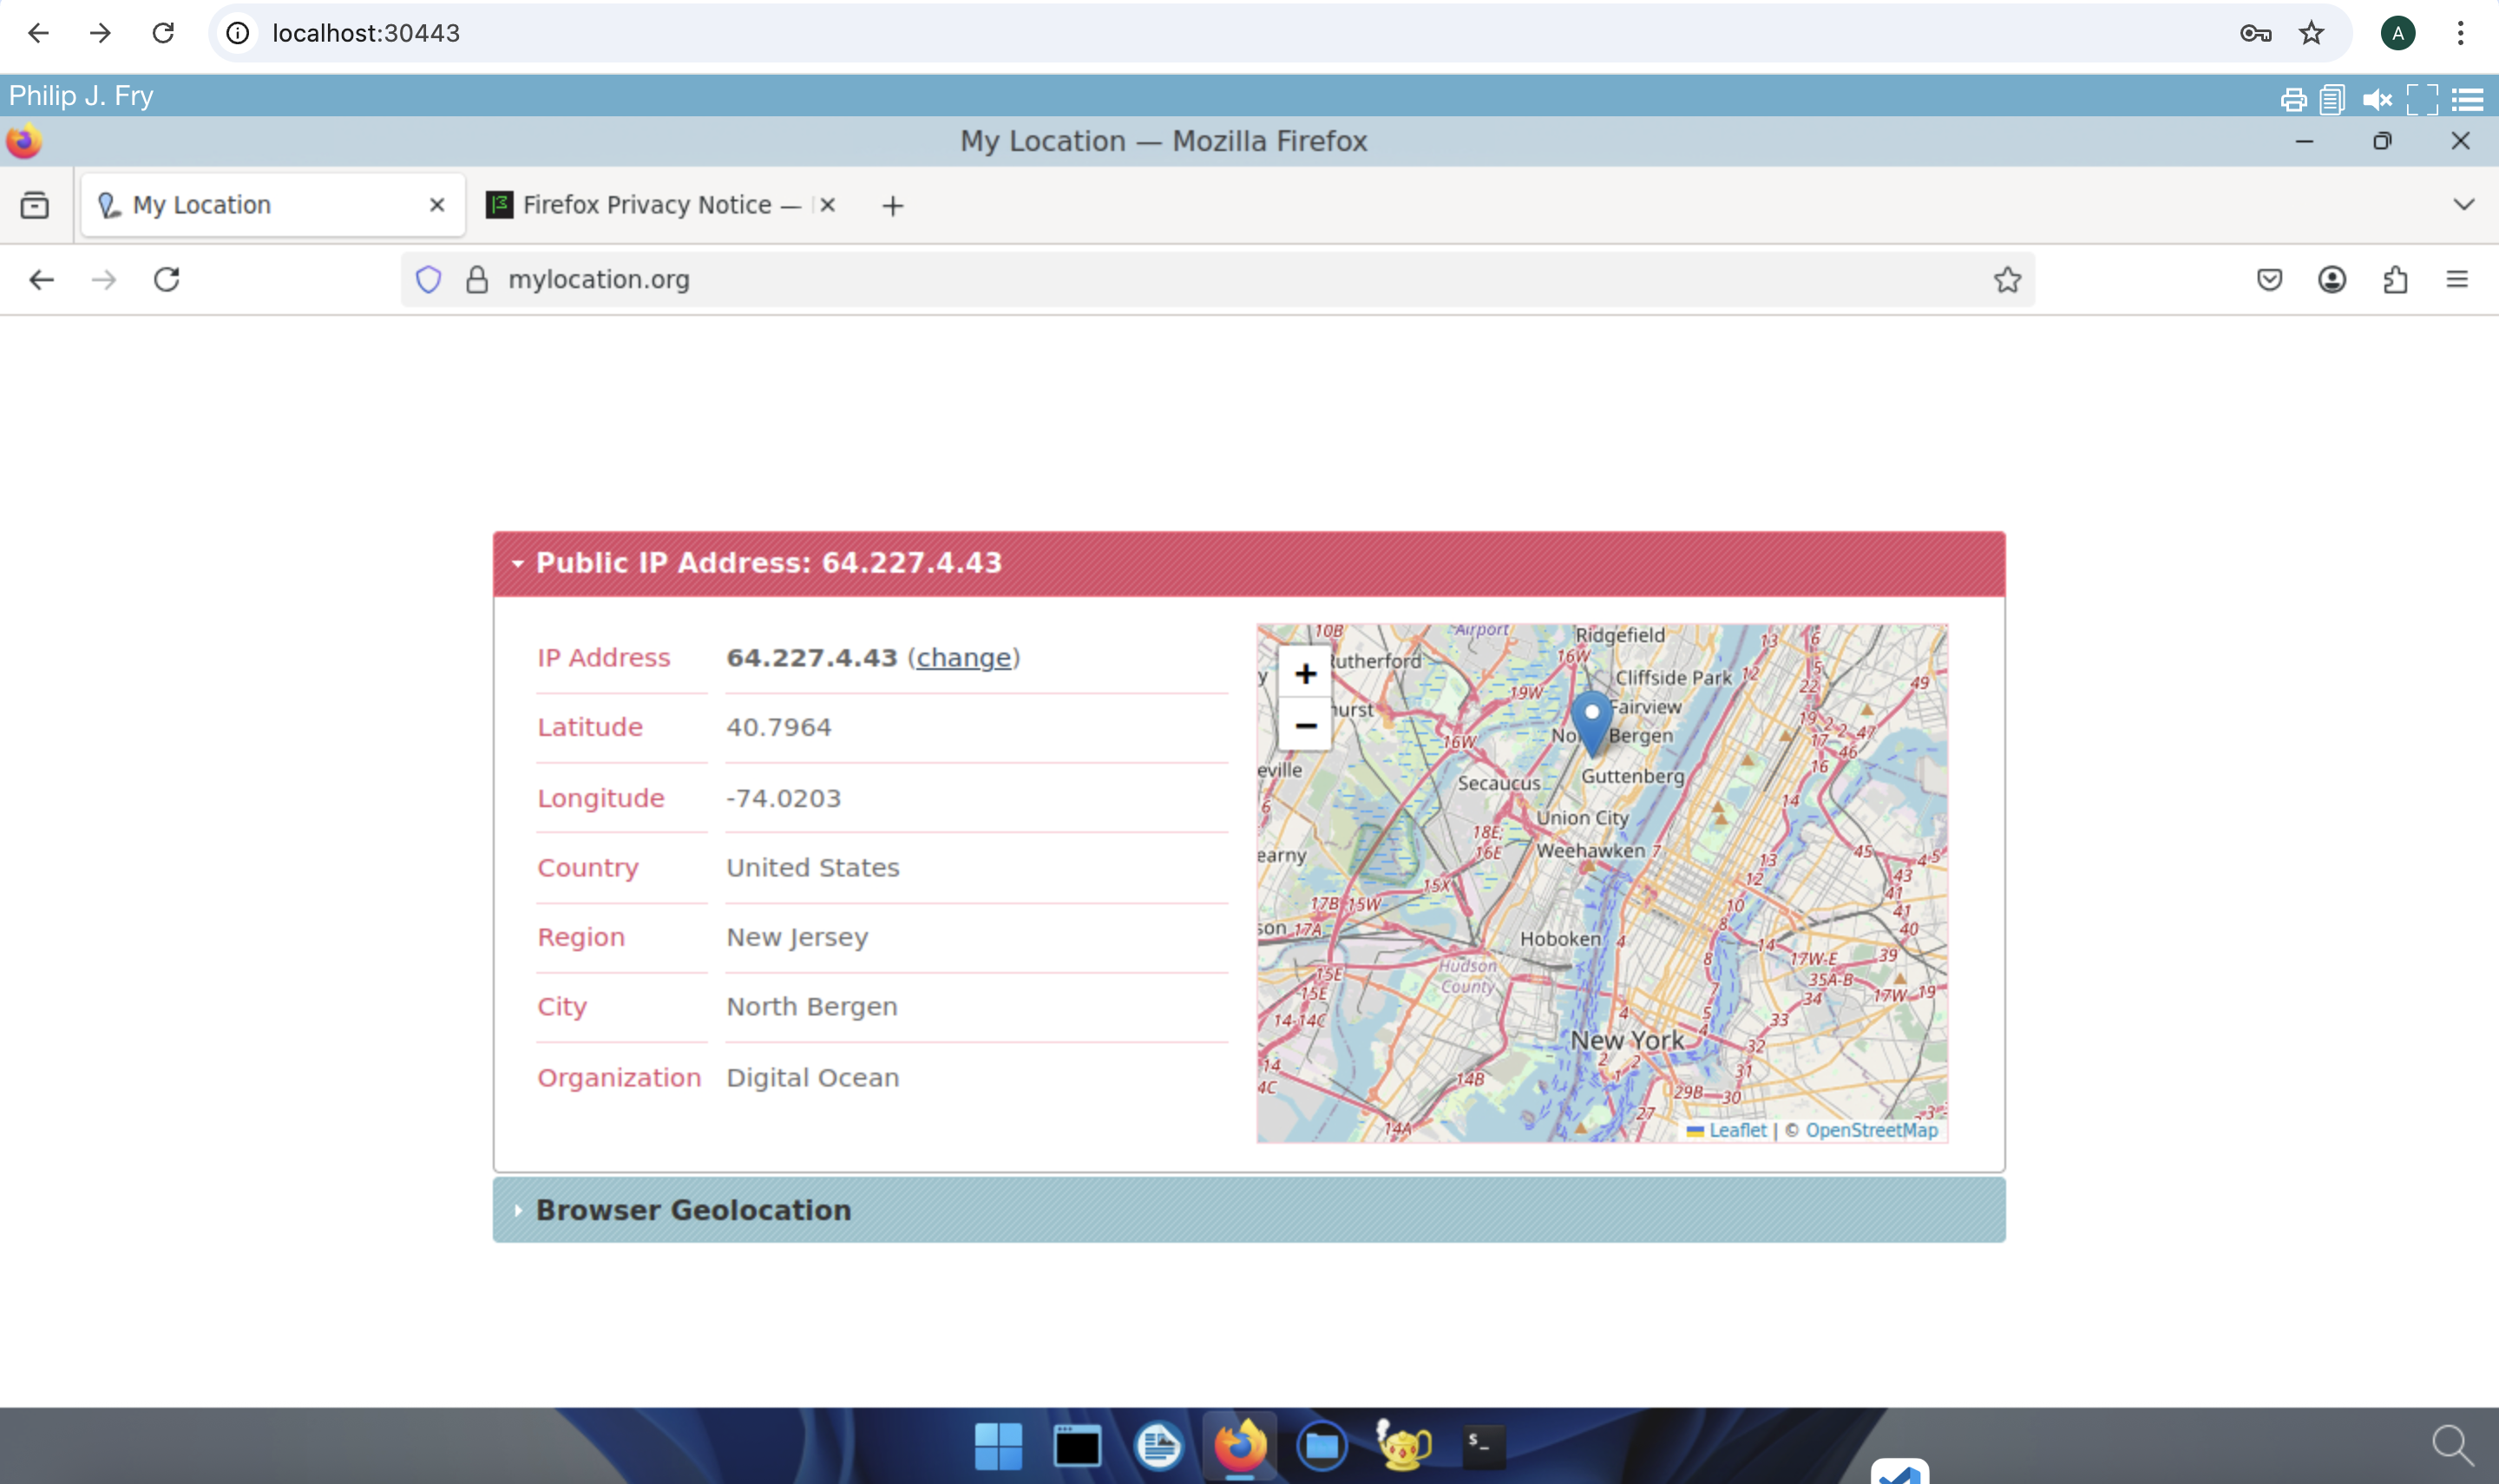Toggle fullscreen mode in session toolbar
Image resolution: width=2499 pixels, height=1484 pixels.
[2421, 100]
